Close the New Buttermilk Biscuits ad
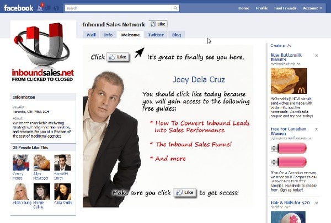 coord(316,56)
